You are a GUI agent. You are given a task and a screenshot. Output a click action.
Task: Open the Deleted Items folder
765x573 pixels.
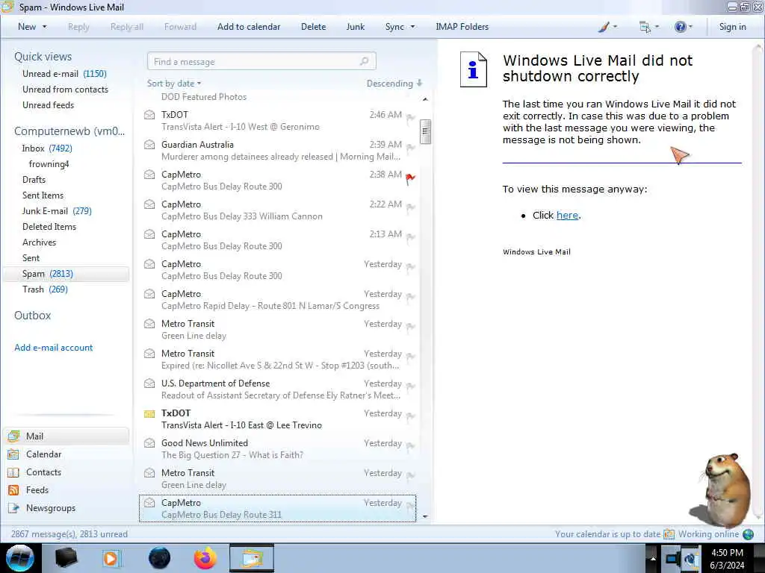pos(49,227)
